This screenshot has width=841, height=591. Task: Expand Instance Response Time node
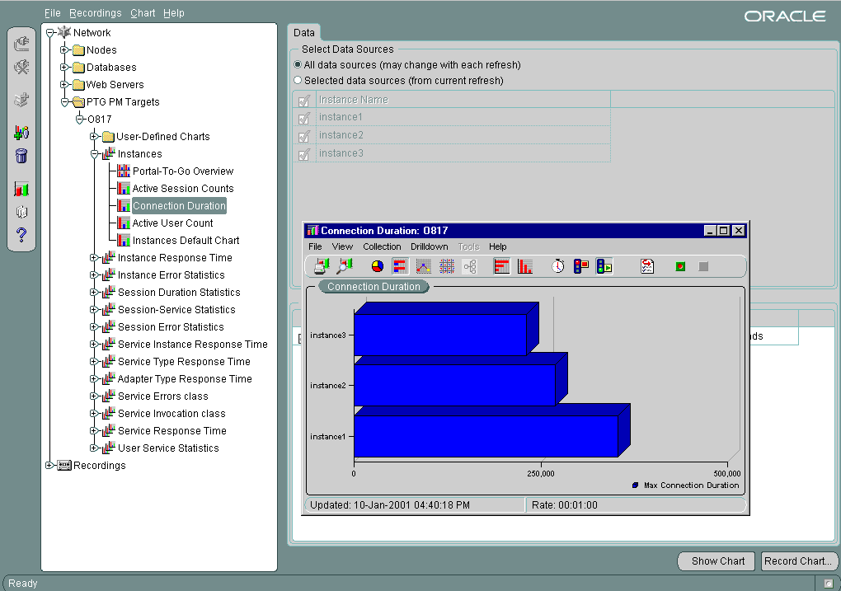(94, 257)
